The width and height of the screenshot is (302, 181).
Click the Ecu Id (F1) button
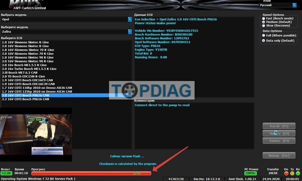pyautogui.click(x=279, y=126)
